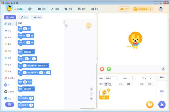Click the blue add backdrop button

point(162,104)
